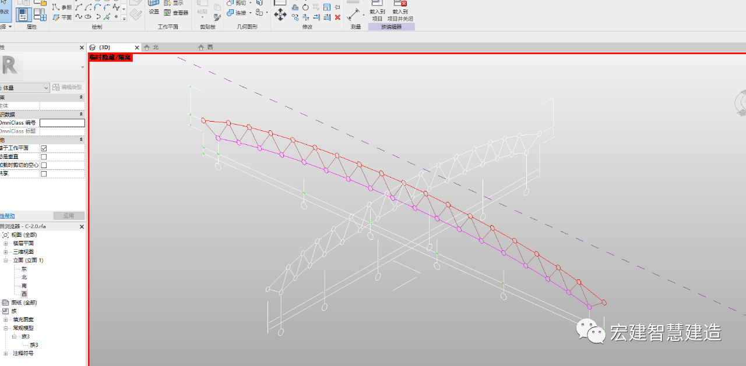Expand the 填充图案 tree node
The width and height of the screenshot is (746, 366).
pos(6,319)
